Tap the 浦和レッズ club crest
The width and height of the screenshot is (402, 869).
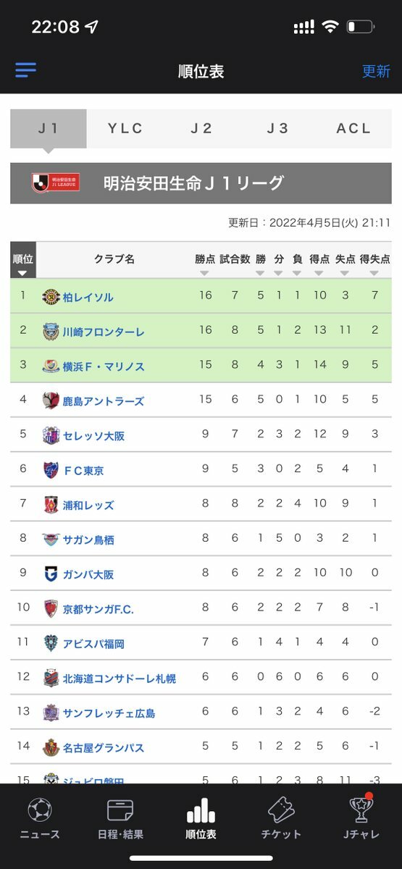(x=51, y=505)
